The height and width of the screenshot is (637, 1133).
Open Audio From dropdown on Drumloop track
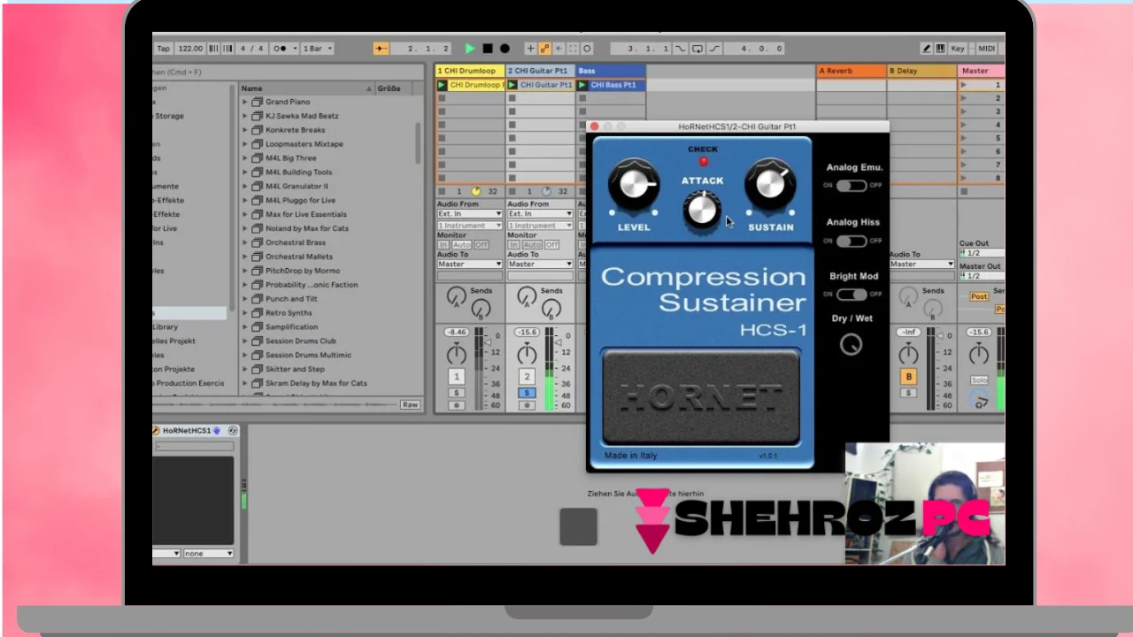tap(469, 214)
